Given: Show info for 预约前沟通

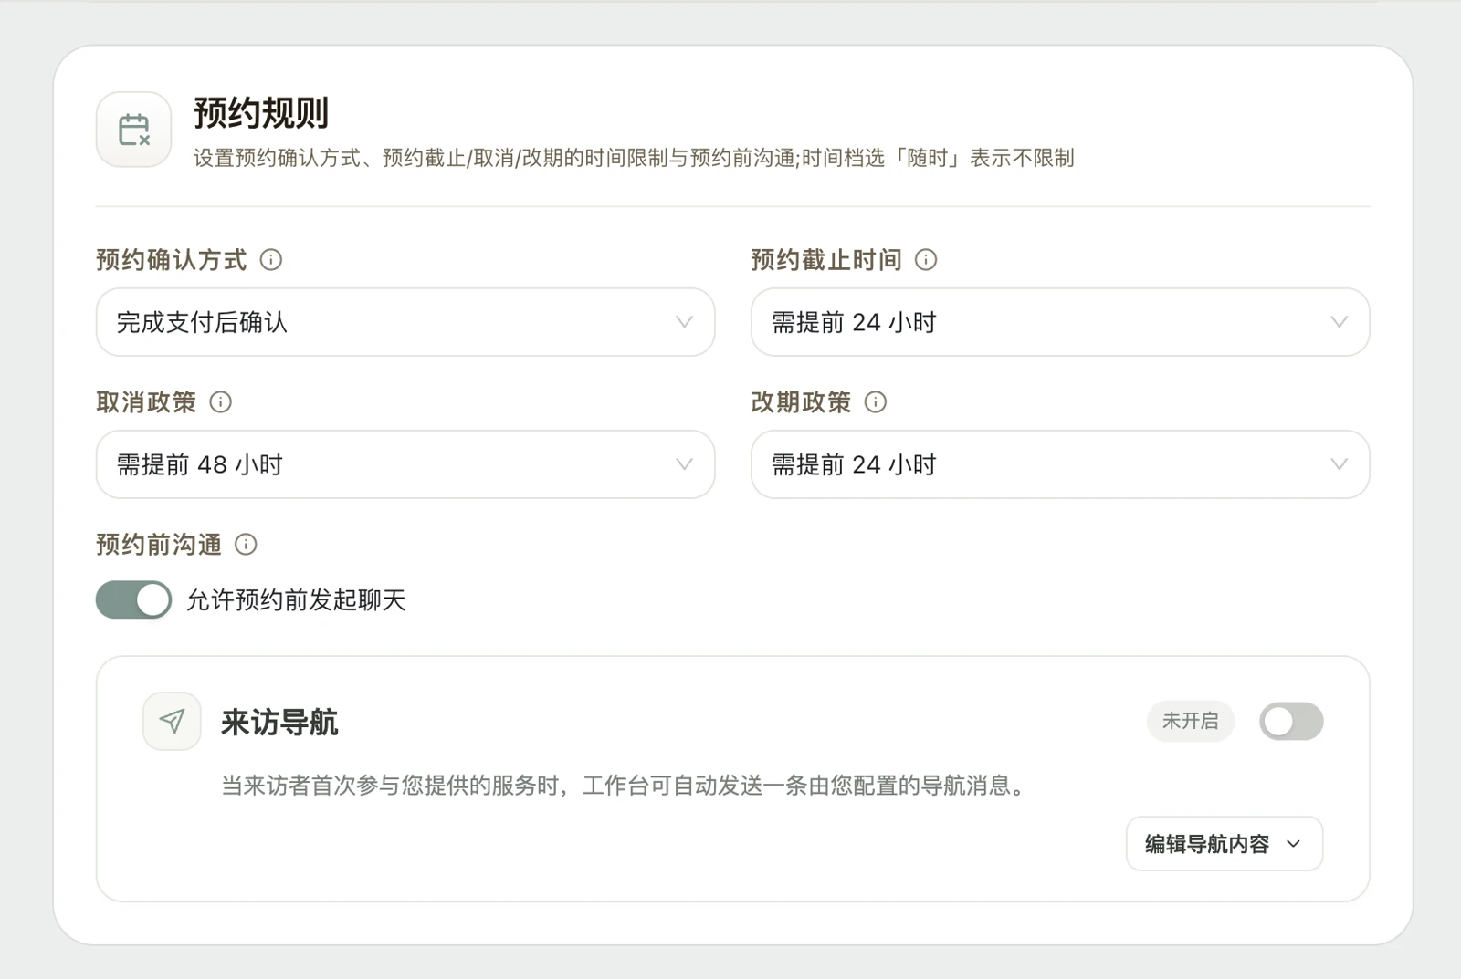Looking at the screenshot, I should [x=246, y=545].
